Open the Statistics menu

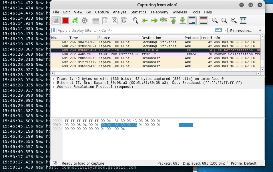(x=138, y=12)
